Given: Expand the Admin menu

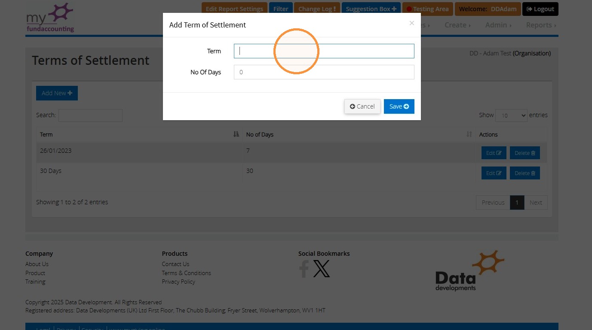Looking at the screenshot, I should click(x=498, y=25).
